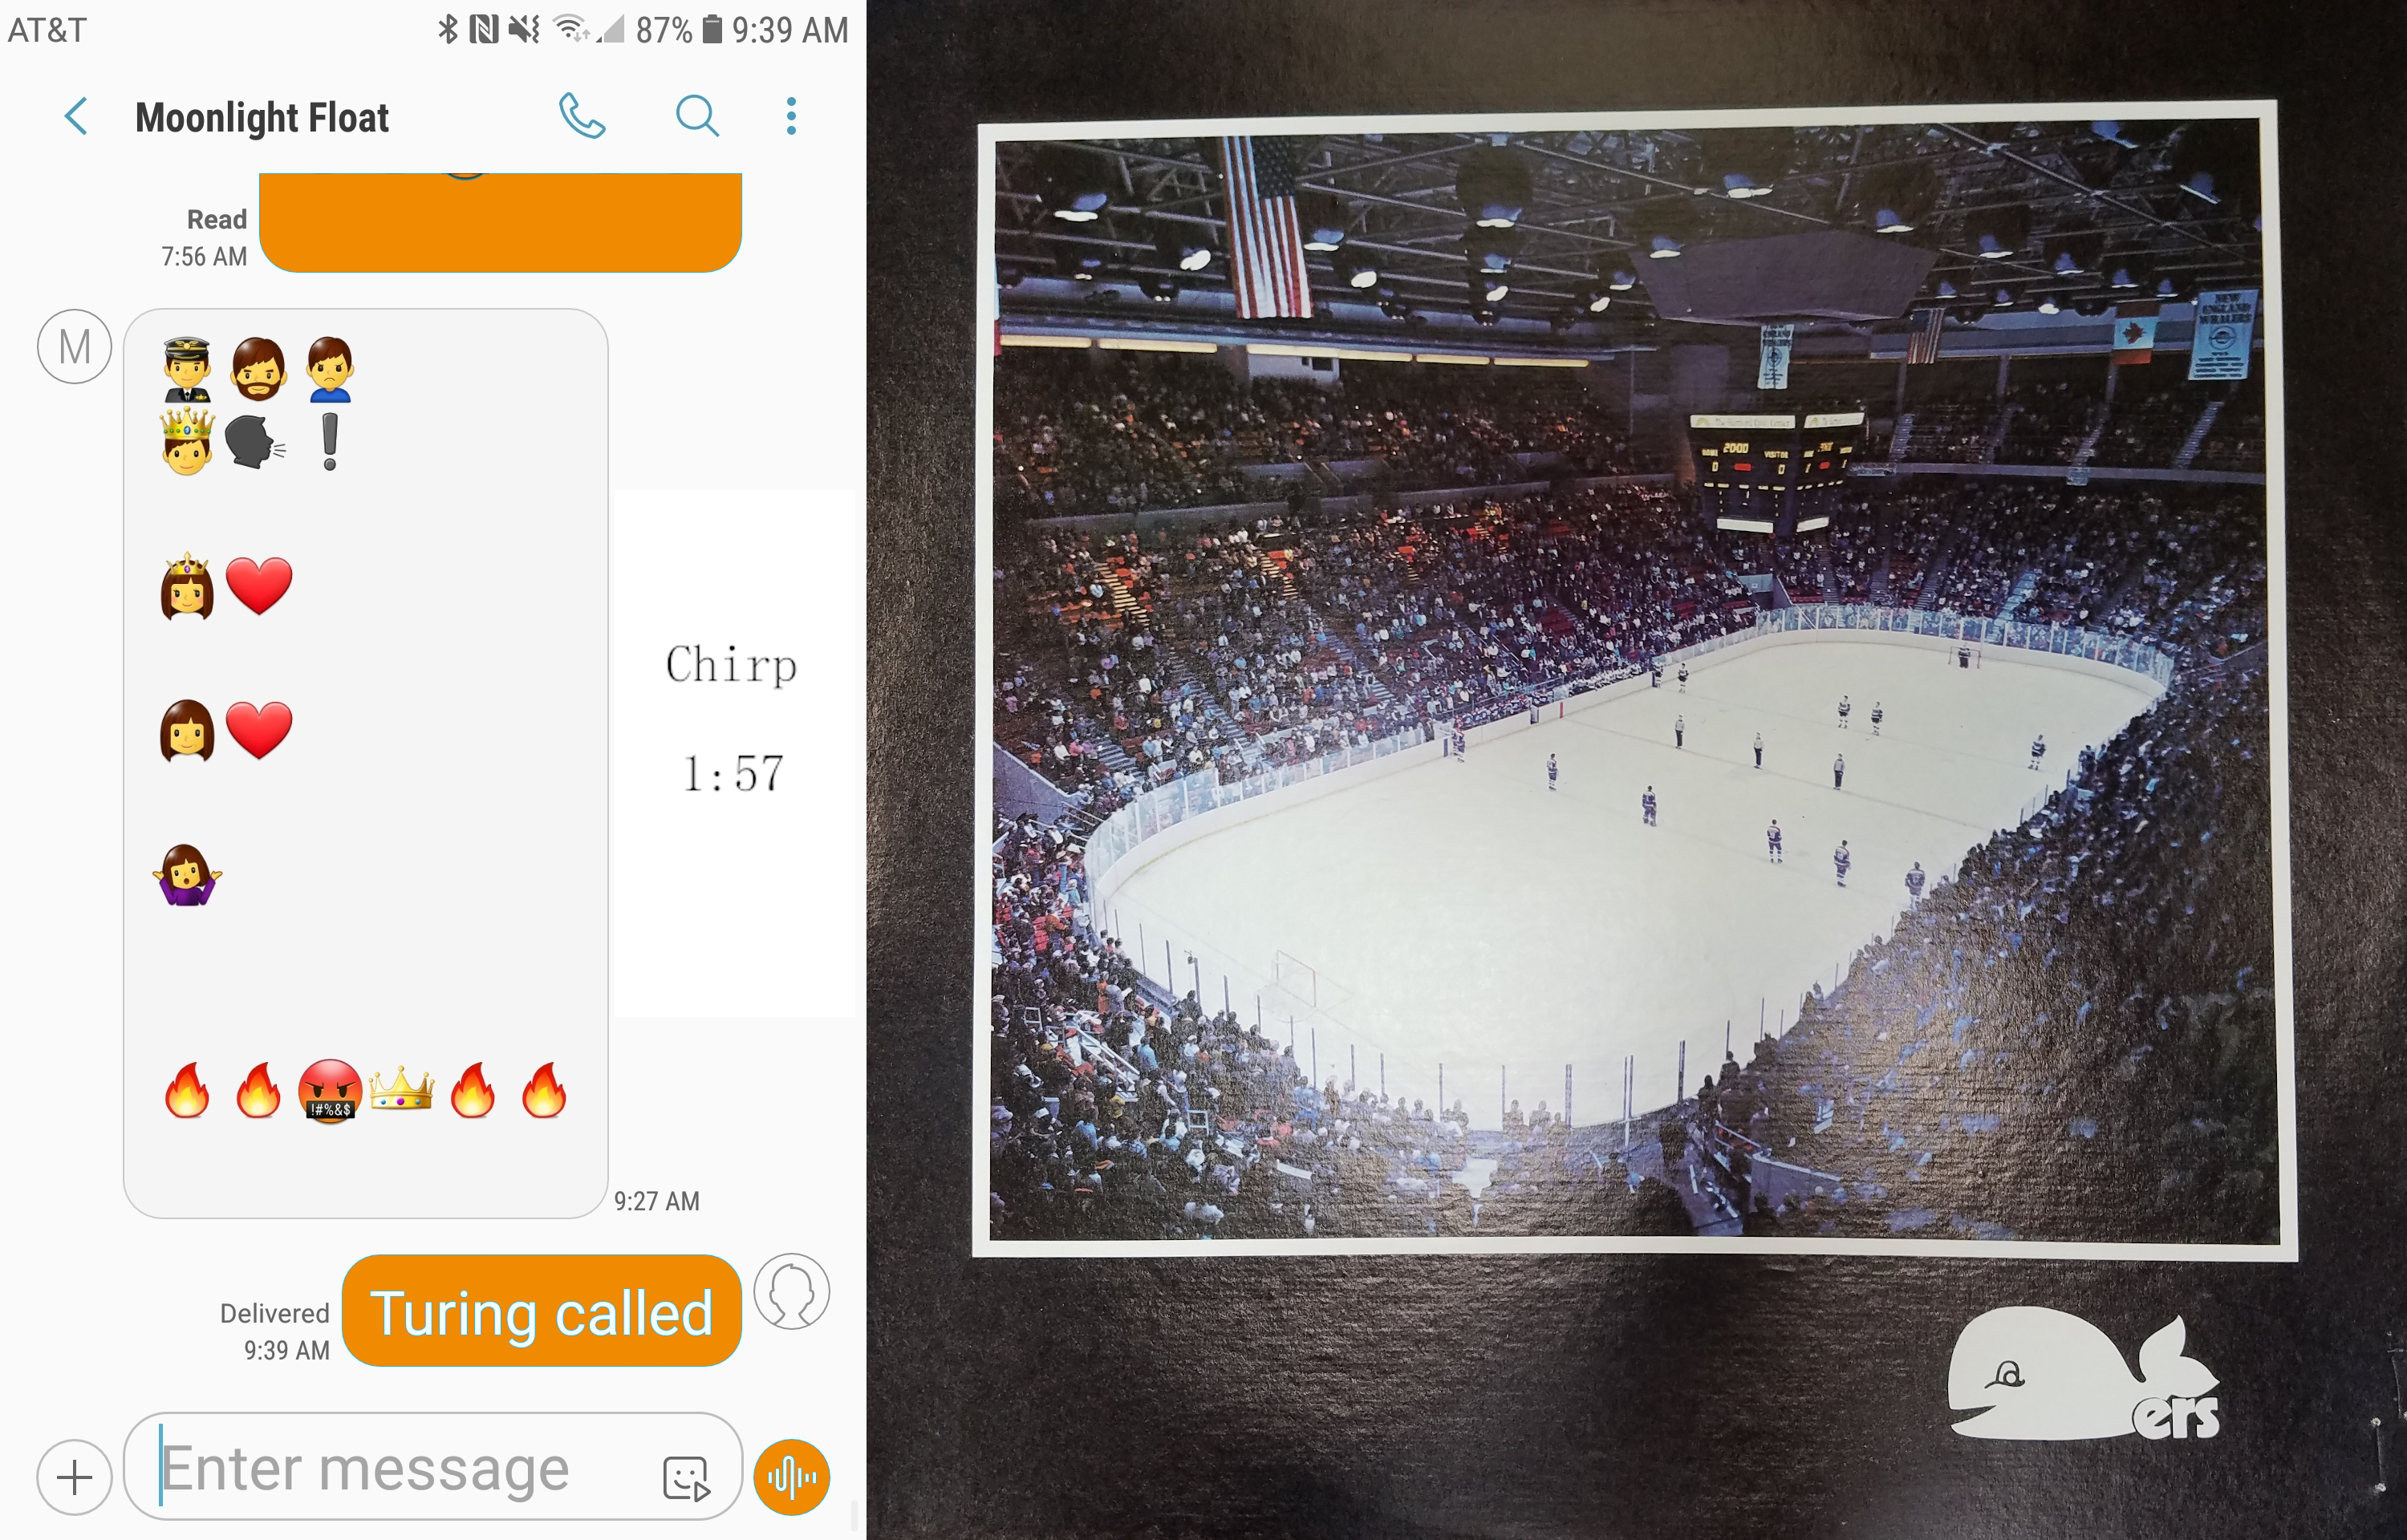Tap the Bluetooth status bar icon

pos(448,29)
